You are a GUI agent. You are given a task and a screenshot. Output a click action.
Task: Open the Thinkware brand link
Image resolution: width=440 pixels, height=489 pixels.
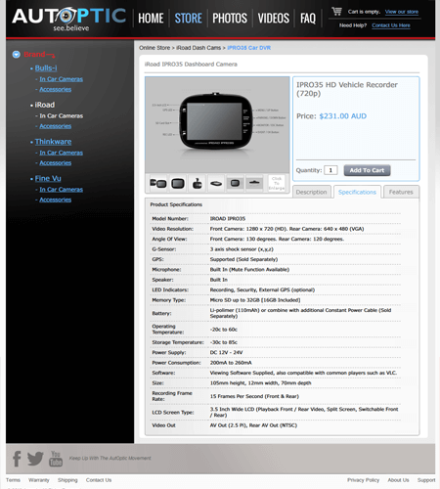tap(53, 142)
